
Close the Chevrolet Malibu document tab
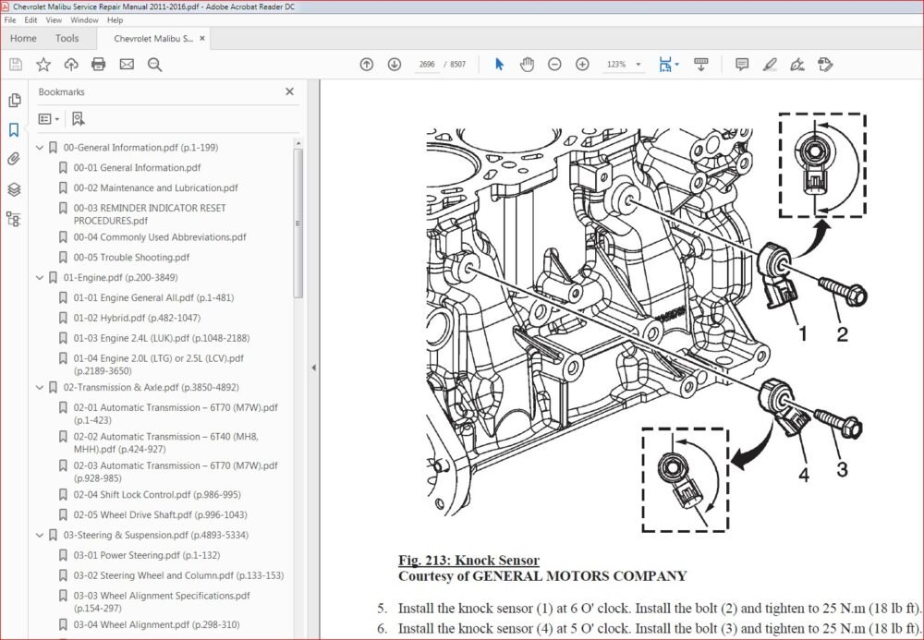202,38
